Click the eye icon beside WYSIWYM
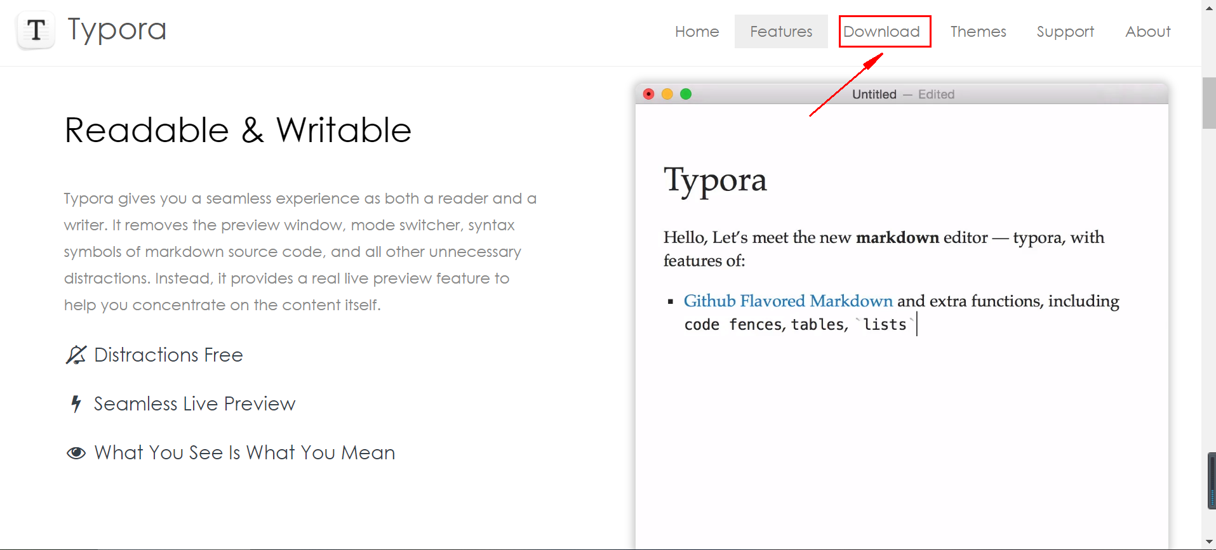1216x550 pixels. tap(76, 453)
